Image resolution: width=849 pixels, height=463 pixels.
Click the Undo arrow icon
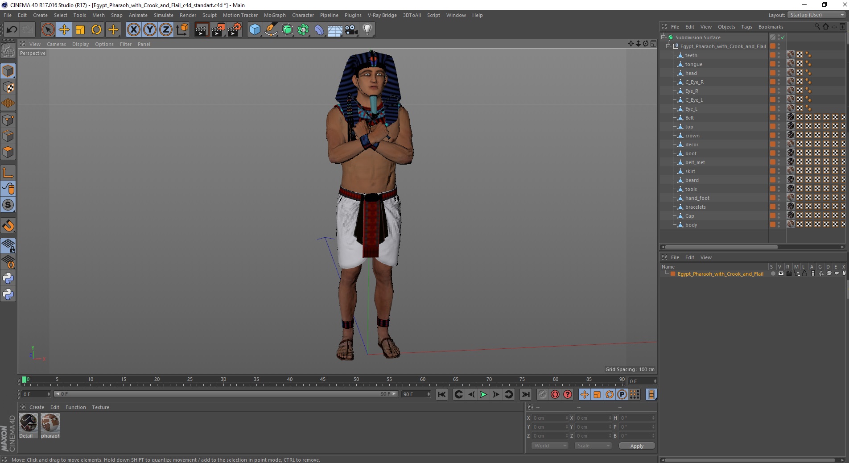(12, 30)
